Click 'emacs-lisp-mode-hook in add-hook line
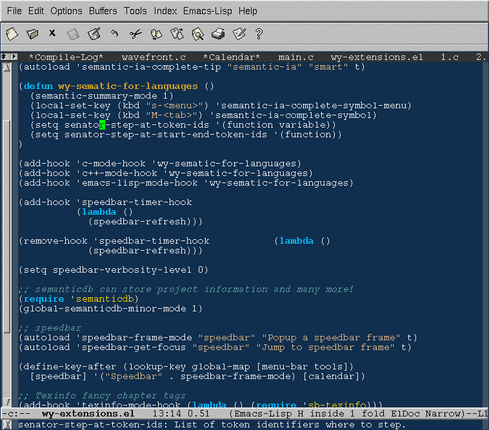This screenshot has height=430, width=489. tap(137, 183)
